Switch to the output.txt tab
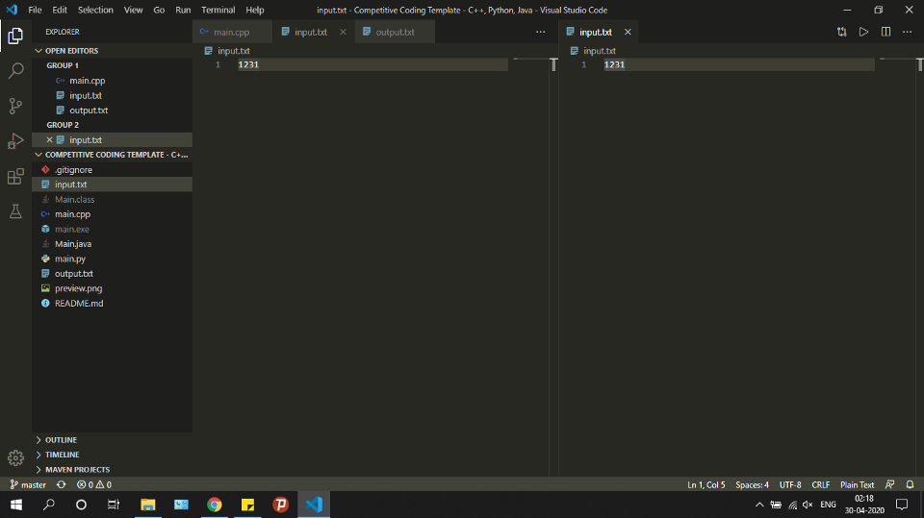924x518 pixels. [x=395, y=32]
